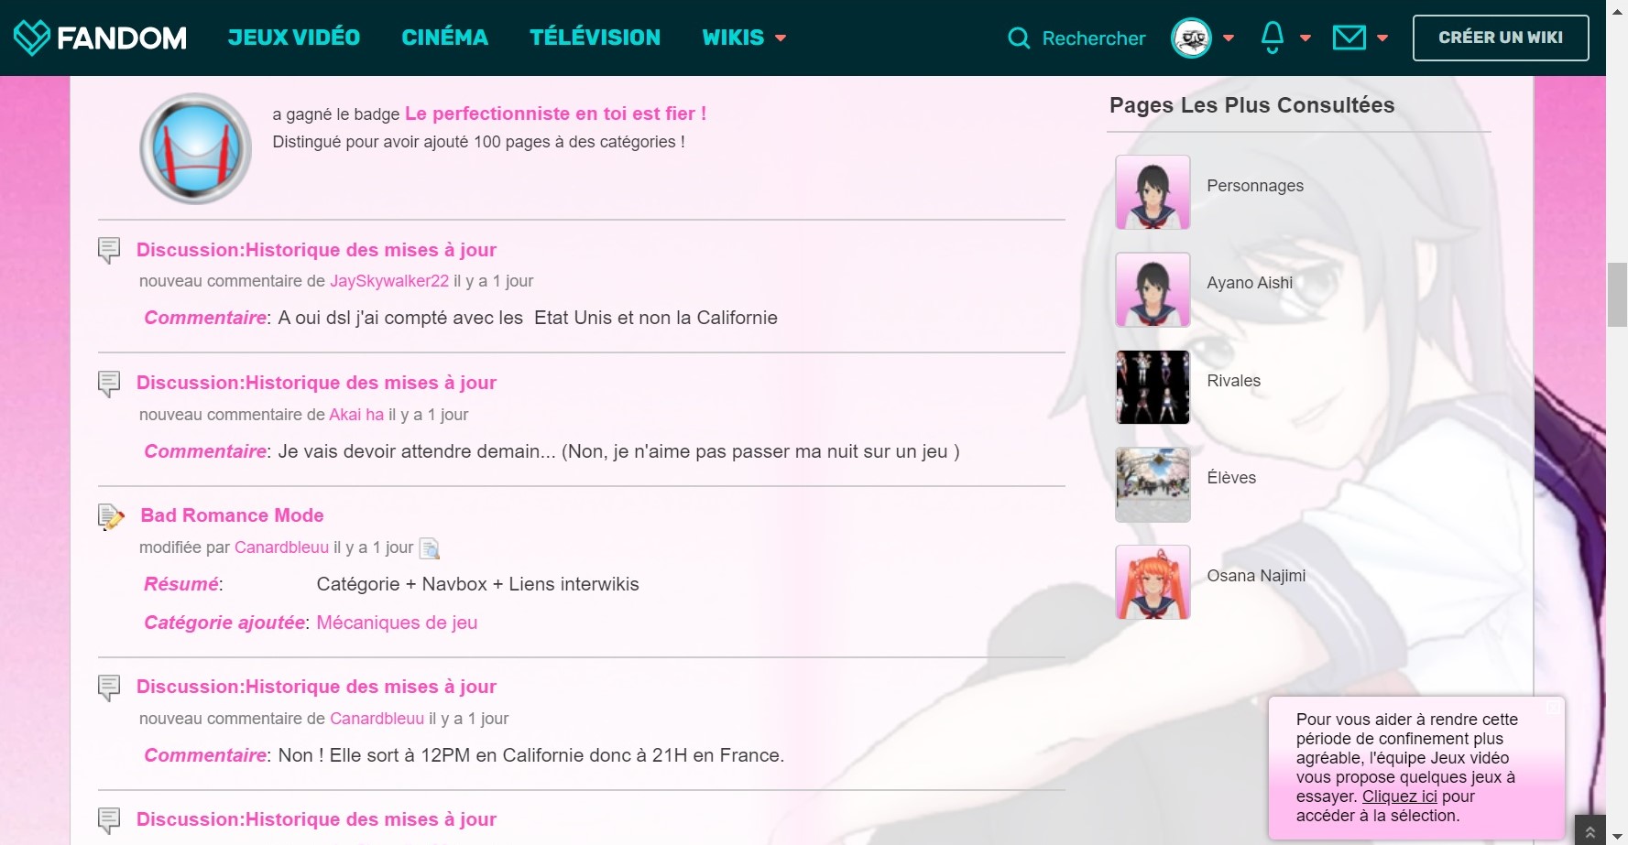
Task: Click comment icon beside Akai ha discussion
Action: click(x=109, y=384)
